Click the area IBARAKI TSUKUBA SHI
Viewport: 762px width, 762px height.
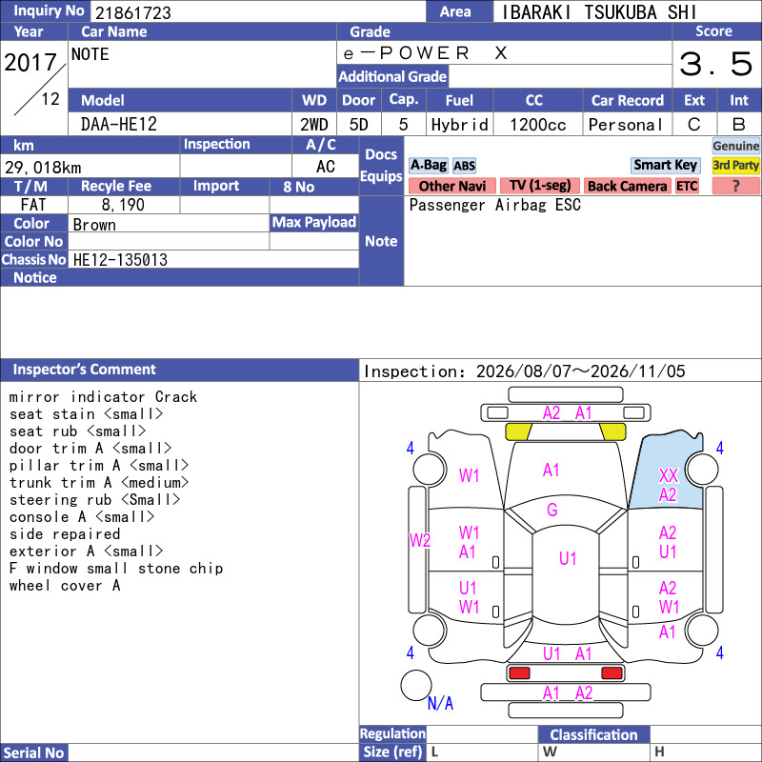click(599, 12)
